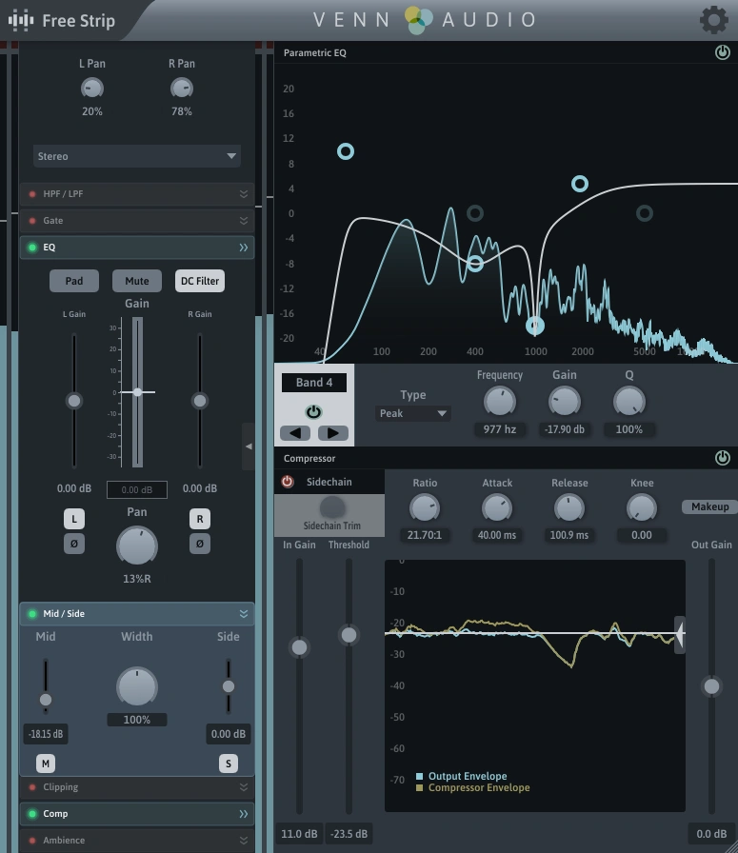
Task: Click the L channel button
Action: [74, 519]
